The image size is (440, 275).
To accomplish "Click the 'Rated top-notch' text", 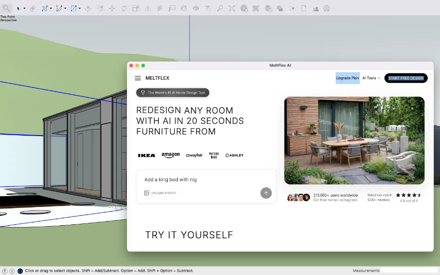I will point(379,195).
